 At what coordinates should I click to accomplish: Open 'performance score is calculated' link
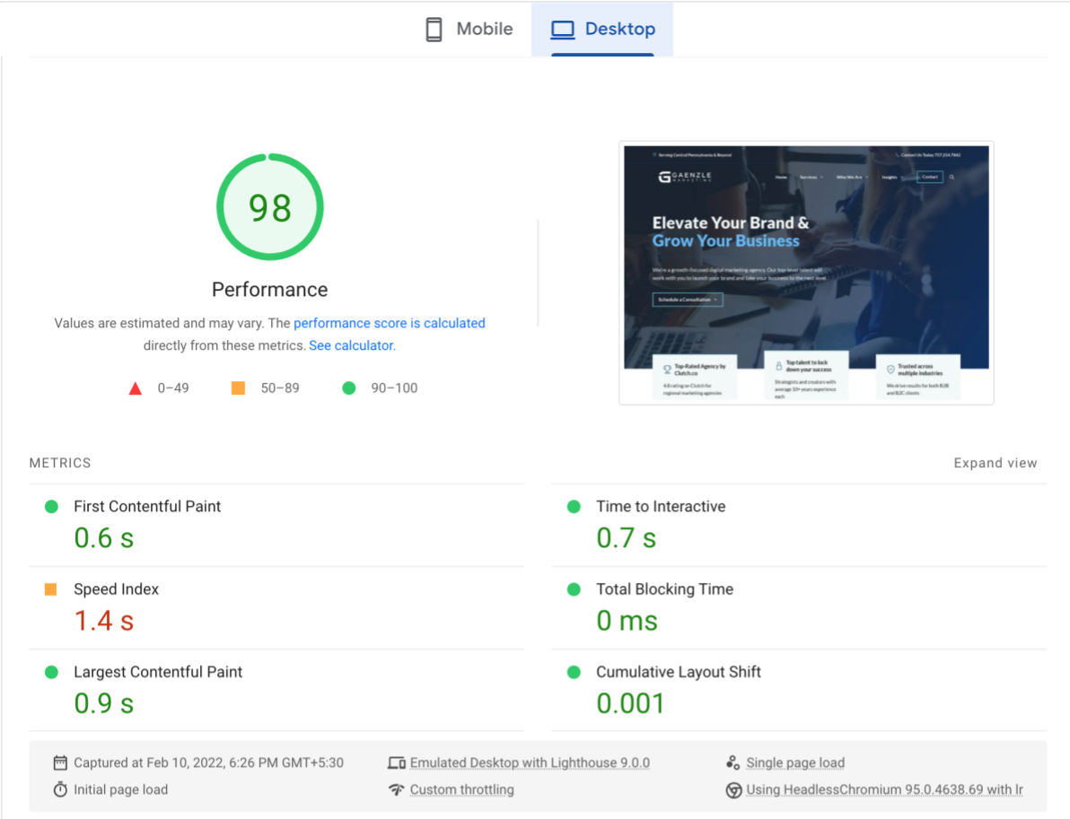click(x=389, y=323)
